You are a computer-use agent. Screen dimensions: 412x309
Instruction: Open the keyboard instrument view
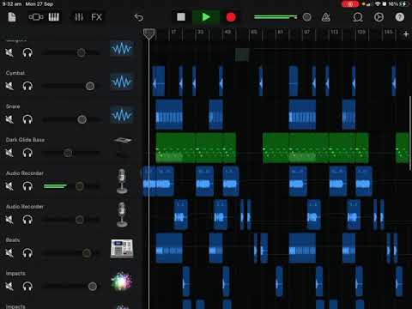click(54, 17)
